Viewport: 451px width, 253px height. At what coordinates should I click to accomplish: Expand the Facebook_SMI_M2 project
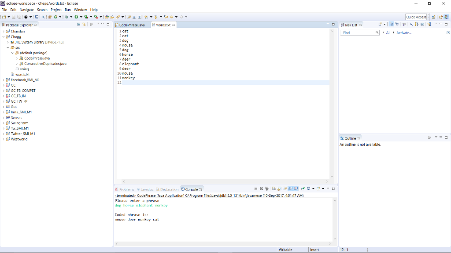click(4, 80)
